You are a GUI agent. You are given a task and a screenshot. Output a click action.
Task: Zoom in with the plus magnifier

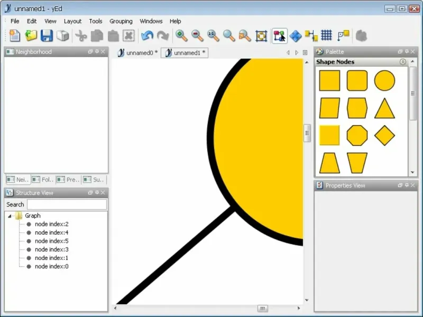click(x=181, y=36)
